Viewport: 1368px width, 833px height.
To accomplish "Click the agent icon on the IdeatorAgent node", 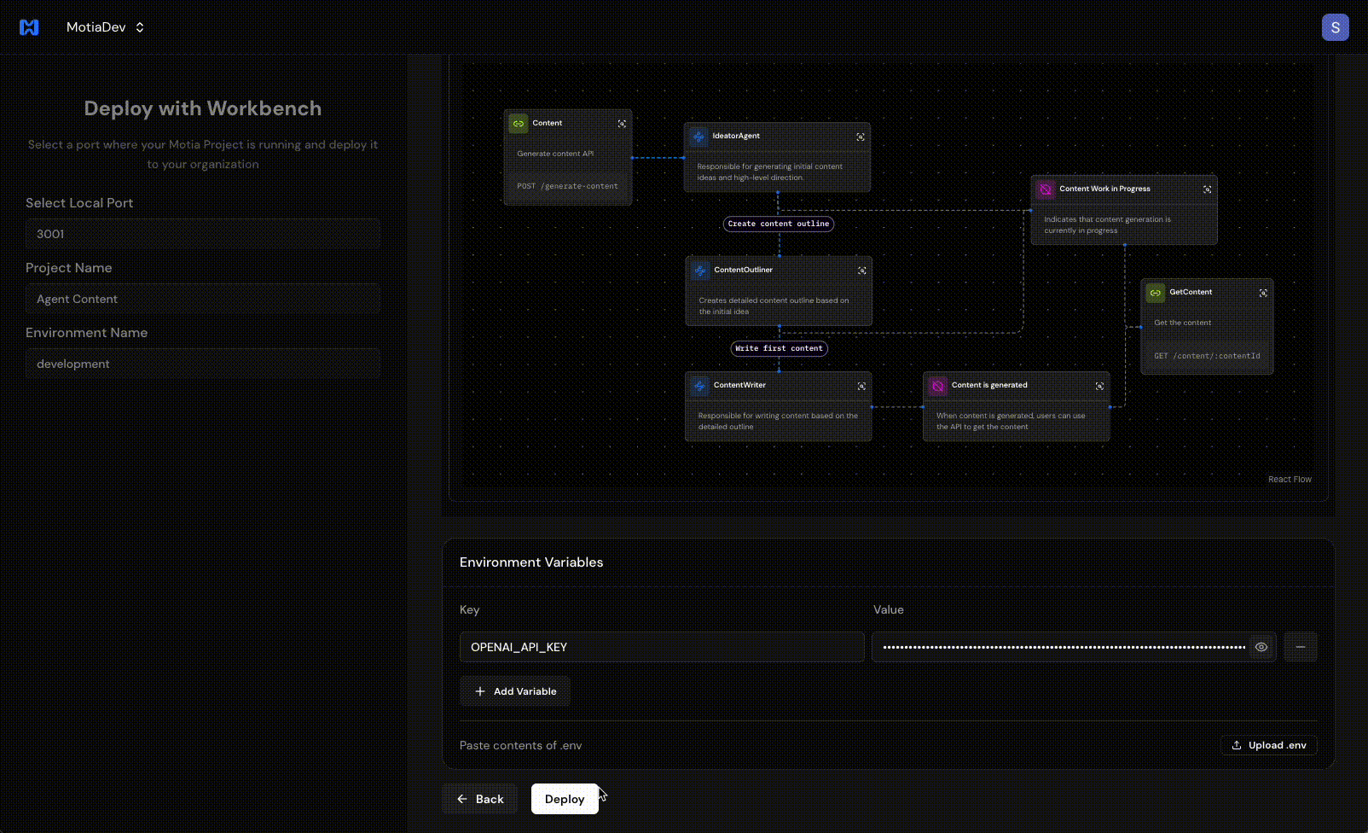I will pos(699,136).
